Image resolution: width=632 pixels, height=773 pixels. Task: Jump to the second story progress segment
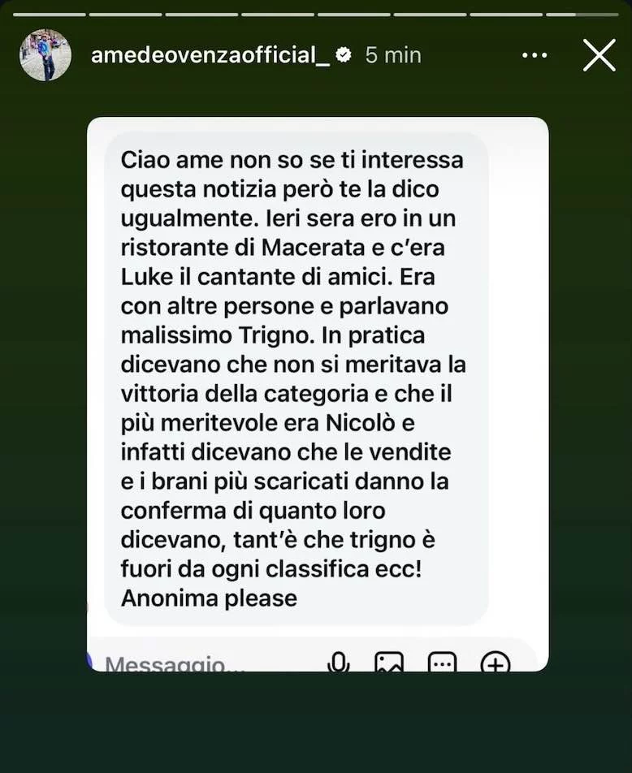point(125,15)
